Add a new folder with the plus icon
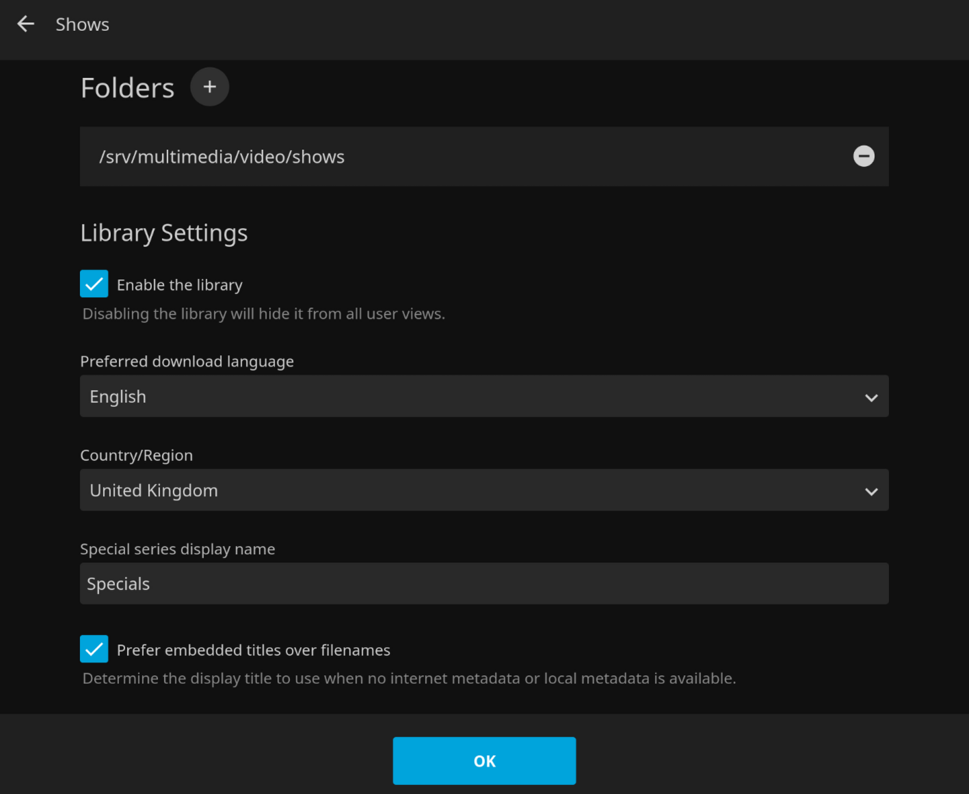This screenshot has height=794, width=969. pos(209,87)
